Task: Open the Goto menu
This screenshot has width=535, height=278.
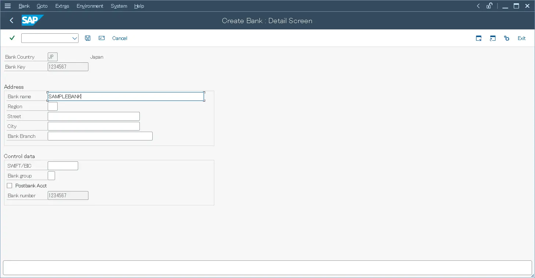Action: pos(42,6)
